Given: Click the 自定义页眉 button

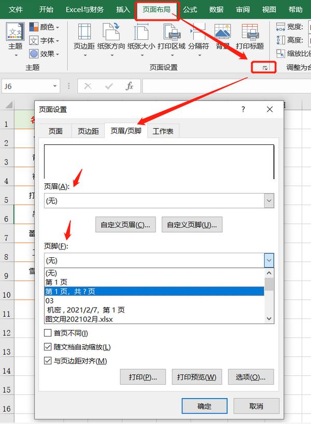Looking at the screenshot, I should pyautogui.click(x=126, y=225).
